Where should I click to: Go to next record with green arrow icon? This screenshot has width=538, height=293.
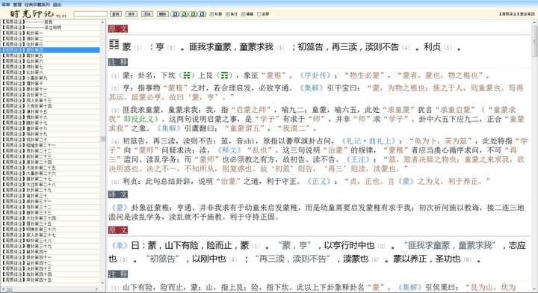(193, 14)
